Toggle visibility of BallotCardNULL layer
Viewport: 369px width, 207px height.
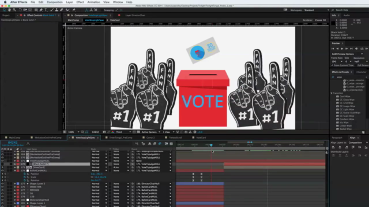2,171
